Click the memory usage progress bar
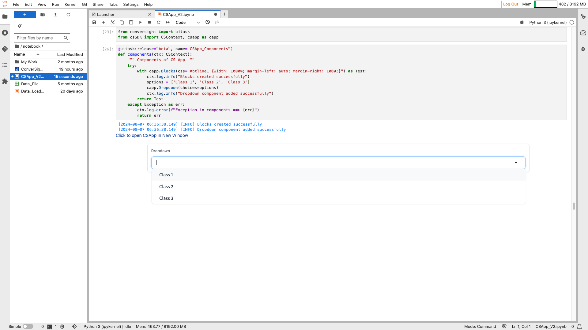 point(545,4)
